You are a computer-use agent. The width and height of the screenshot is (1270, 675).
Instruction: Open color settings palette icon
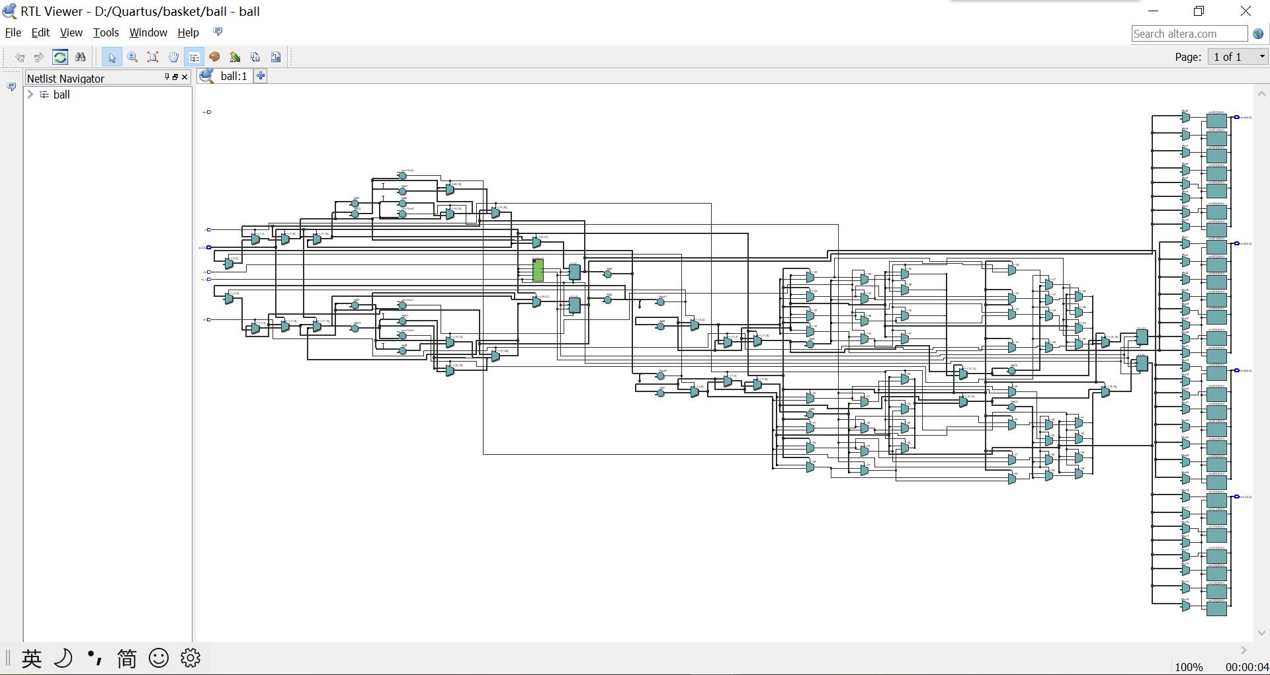214,57
